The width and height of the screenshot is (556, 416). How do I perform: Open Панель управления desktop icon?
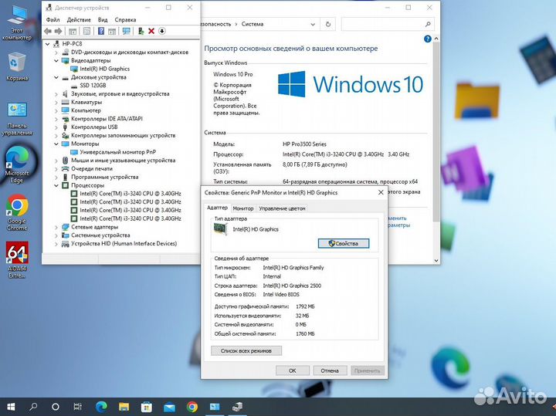pyautogui.click(x=17, y=119)
